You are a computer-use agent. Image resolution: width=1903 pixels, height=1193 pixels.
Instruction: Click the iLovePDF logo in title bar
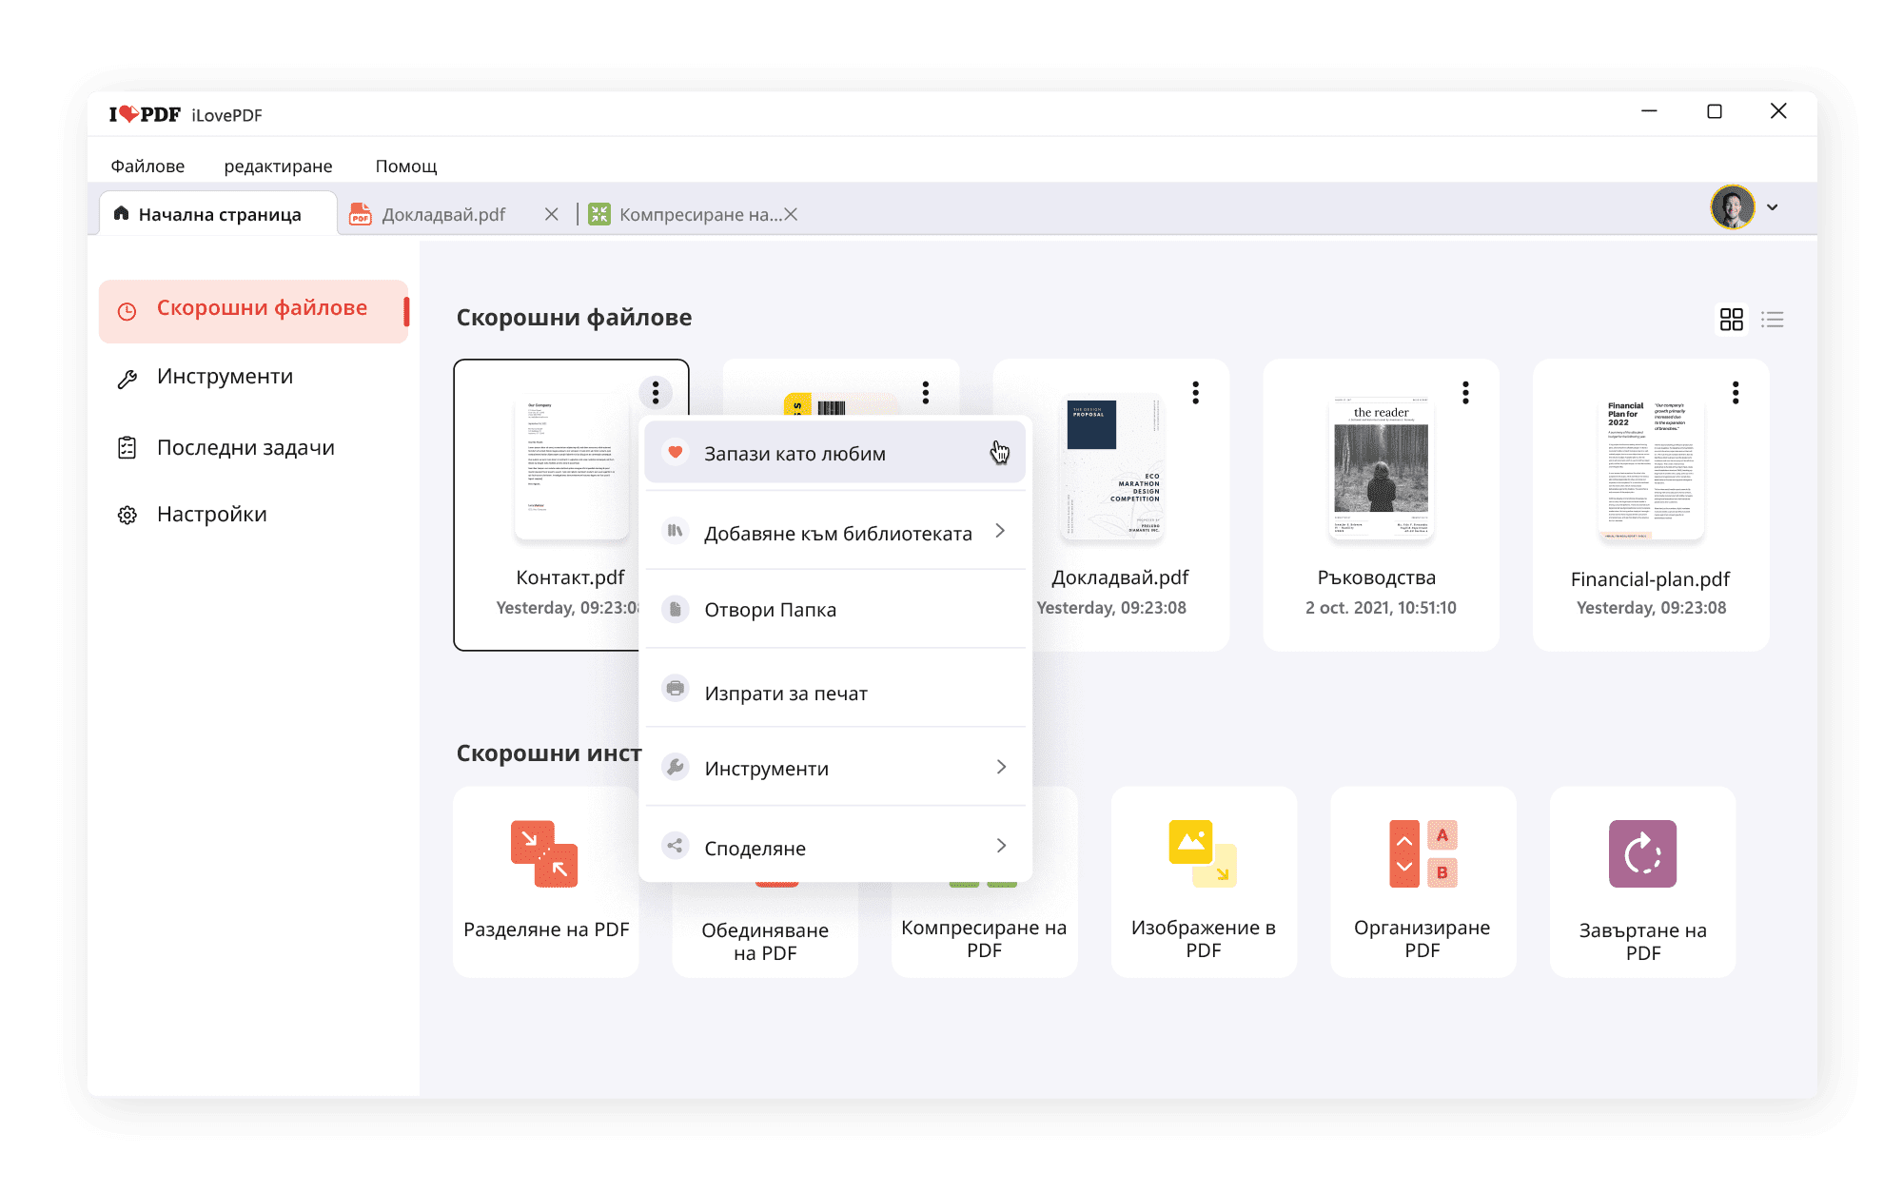click(145, 114)
